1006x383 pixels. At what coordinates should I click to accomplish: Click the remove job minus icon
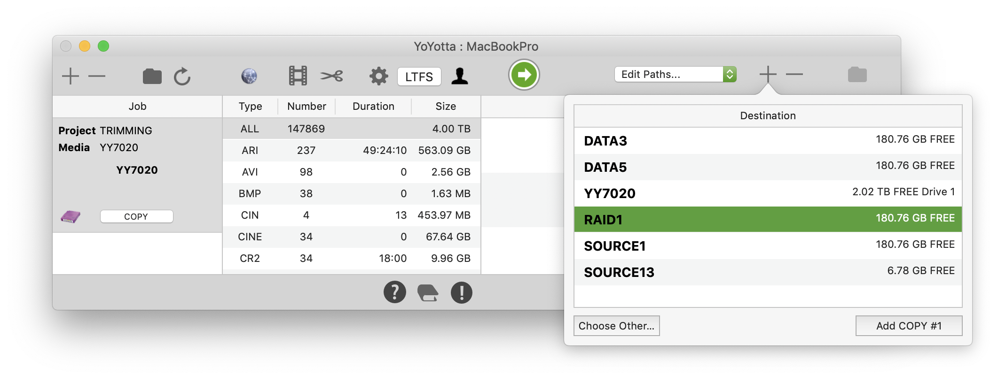coord(97,76)
